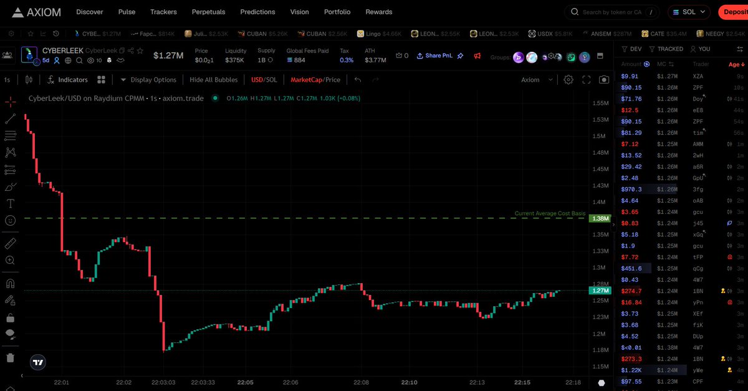
Task: Select the pattern drawing tool
Action: coord(11,152)
